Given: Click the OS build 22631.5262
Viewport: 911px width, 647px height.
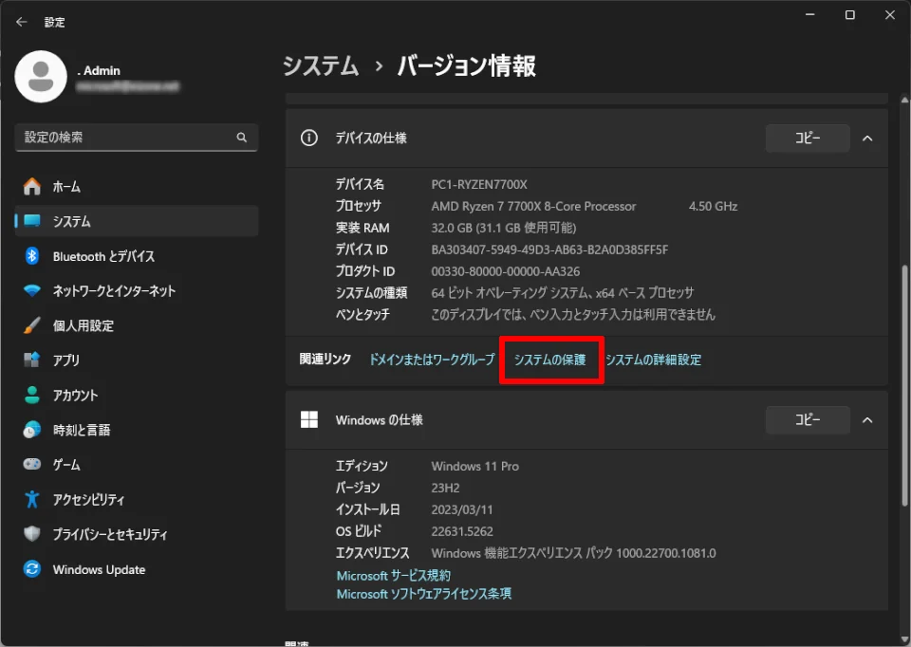Looking at the screenshot, I should tap(462, 531).
